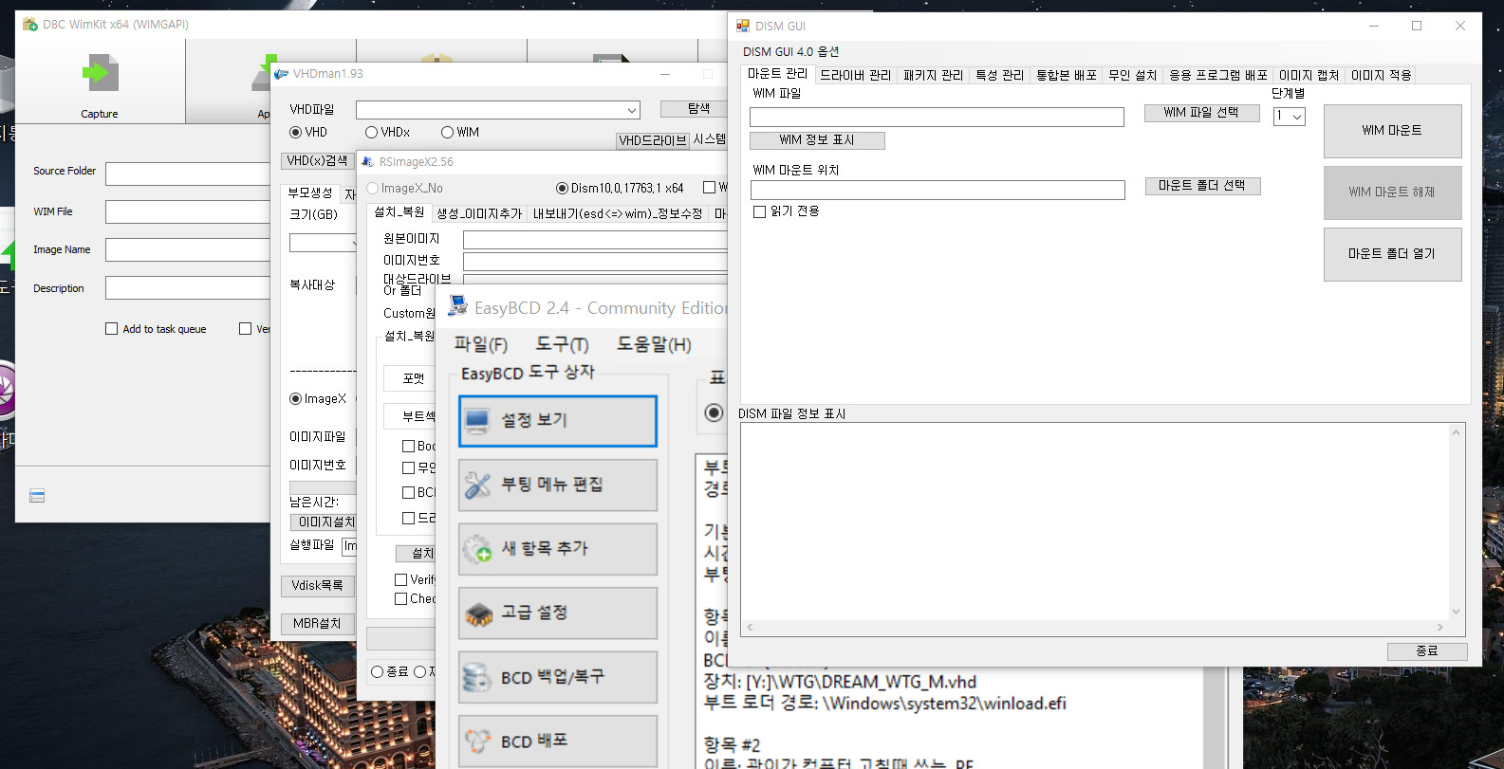Click the EasyBCD title bar icon

click(457, 306)
